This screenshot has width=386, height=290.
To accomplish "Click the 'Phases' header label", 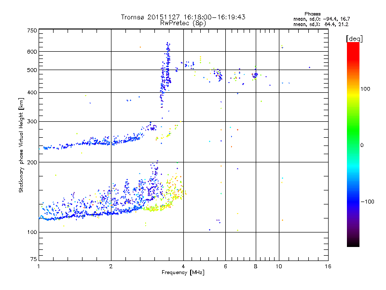I will (312, 14).
